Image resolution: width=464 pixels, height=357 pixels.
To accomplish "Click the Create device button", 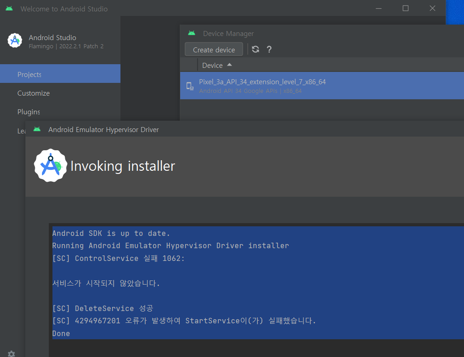I will click(x=214, y=49).
